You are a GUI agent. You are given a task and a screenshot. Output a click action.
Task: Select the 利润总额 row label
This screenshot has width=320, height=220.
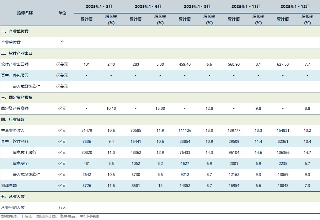tap(9, 186)
